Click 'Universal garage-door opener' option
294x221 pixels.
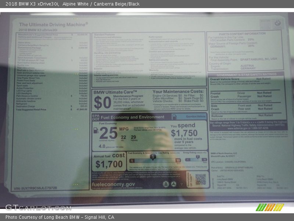pyautogui.click(x=31, y=76)
